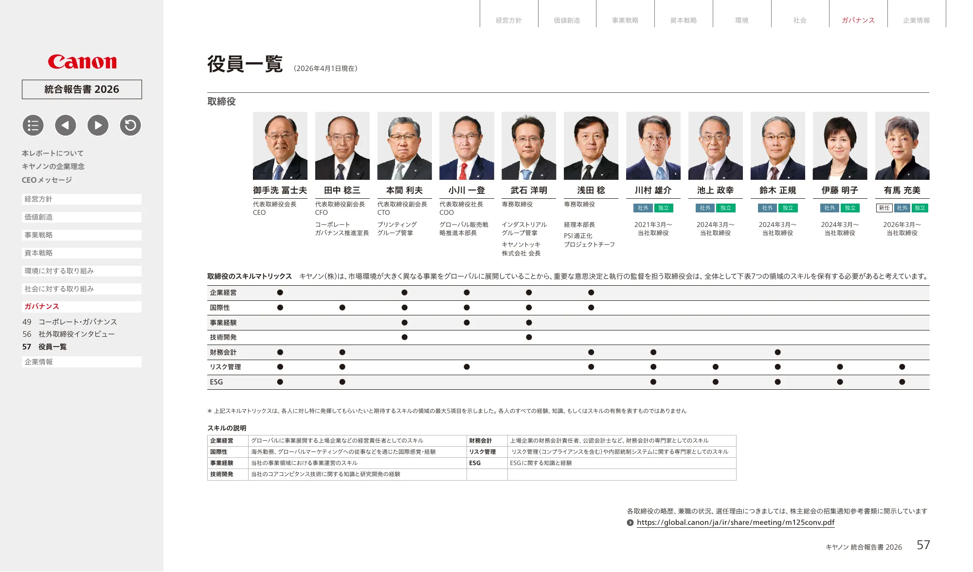
Task: Click photo of 池上 政幸
Action: (716, 146)
